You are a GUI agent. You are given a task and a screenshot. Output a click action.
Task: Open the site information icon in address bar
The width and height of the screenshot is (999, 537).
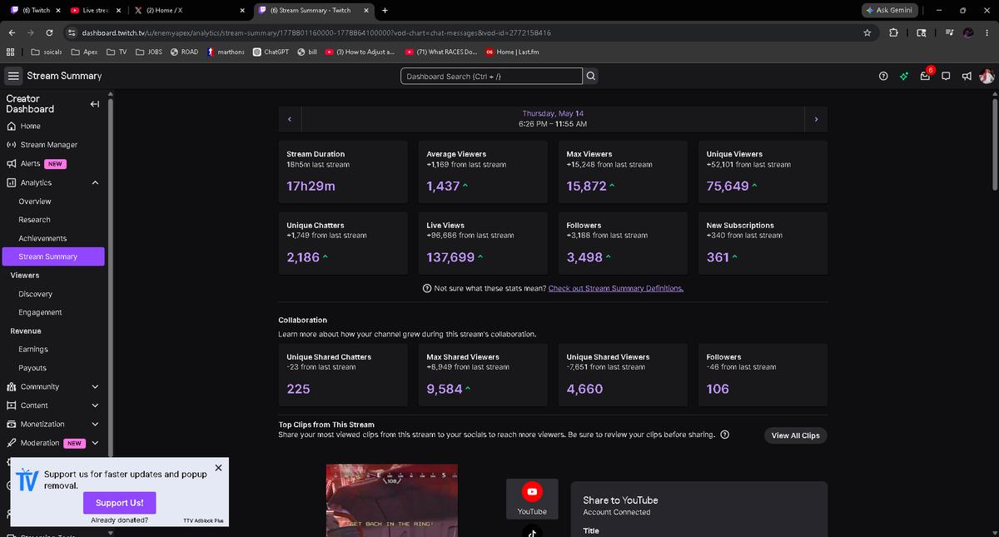tap(72, 32)
